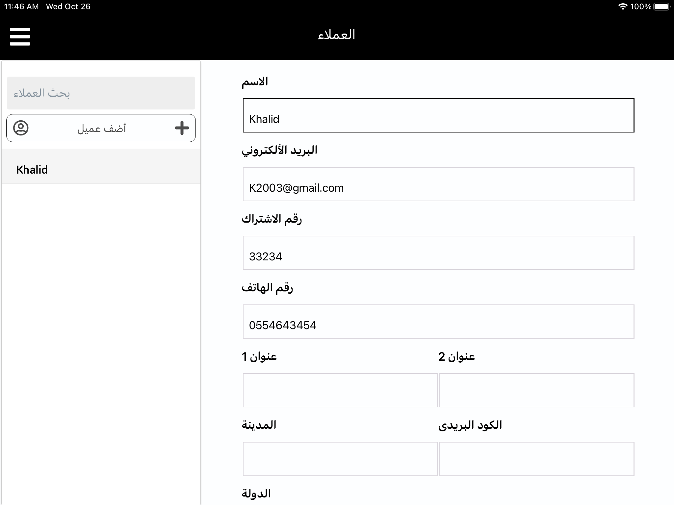Focus the empty عنوان 2 field
The height and width of the screenshot is (505, 674).
coord(537,390)
